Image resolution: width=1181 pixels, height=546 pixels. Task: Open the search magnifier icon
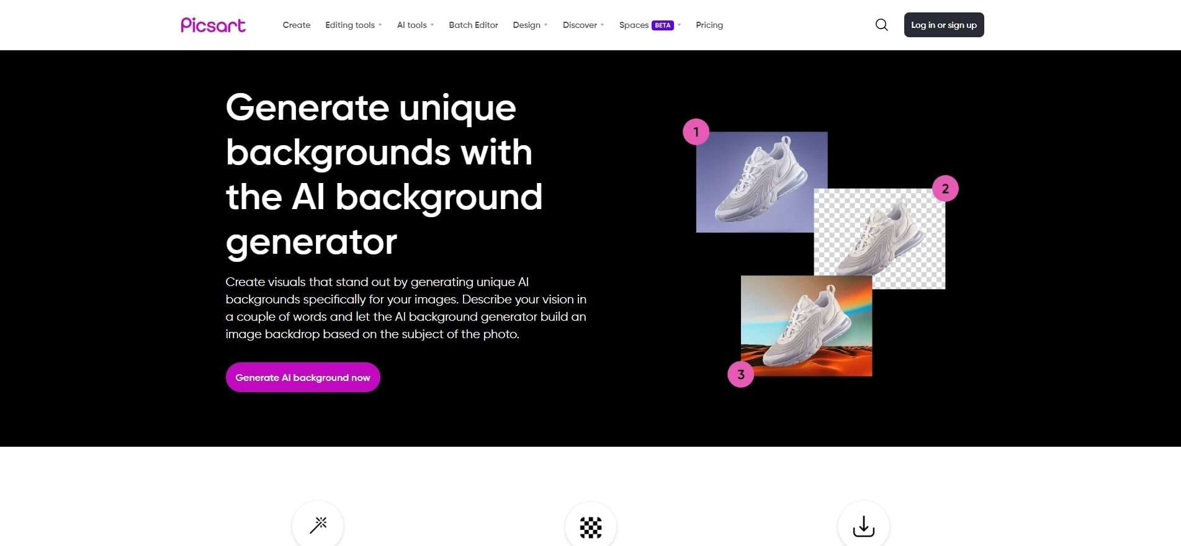(881, 25)
